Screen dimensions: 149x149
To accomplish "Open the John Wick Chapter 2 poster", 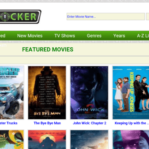I will pos(89,93).
